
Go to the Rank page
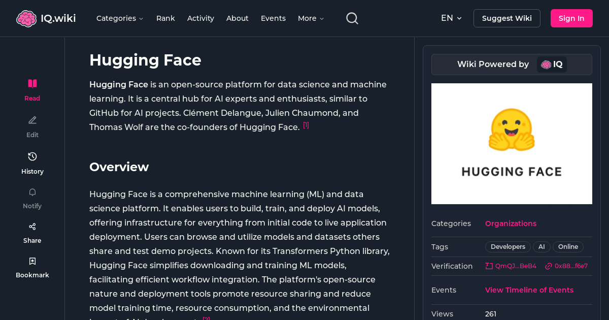[165, 18]
